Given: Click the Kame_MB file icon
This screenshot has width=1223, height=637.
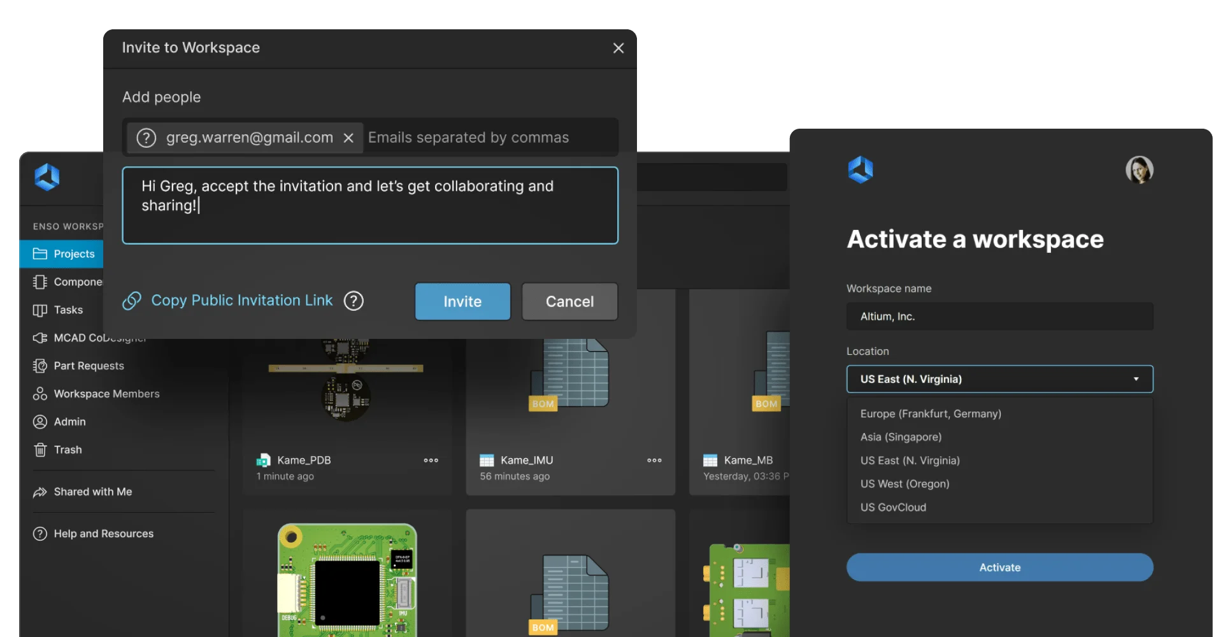Looking at the screenshot, I should click(710, 460).
